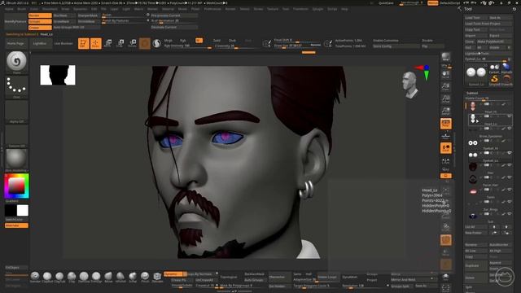Viewport: 521px width, 293px height.
Task: Open the Texture Off slot
Action: coord(16,136)
